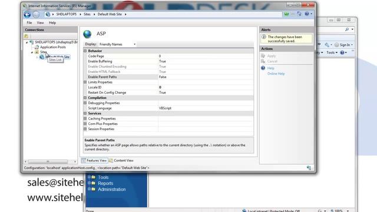
Task: Click the Help link in Actions pane
Action: click(271, 68)
